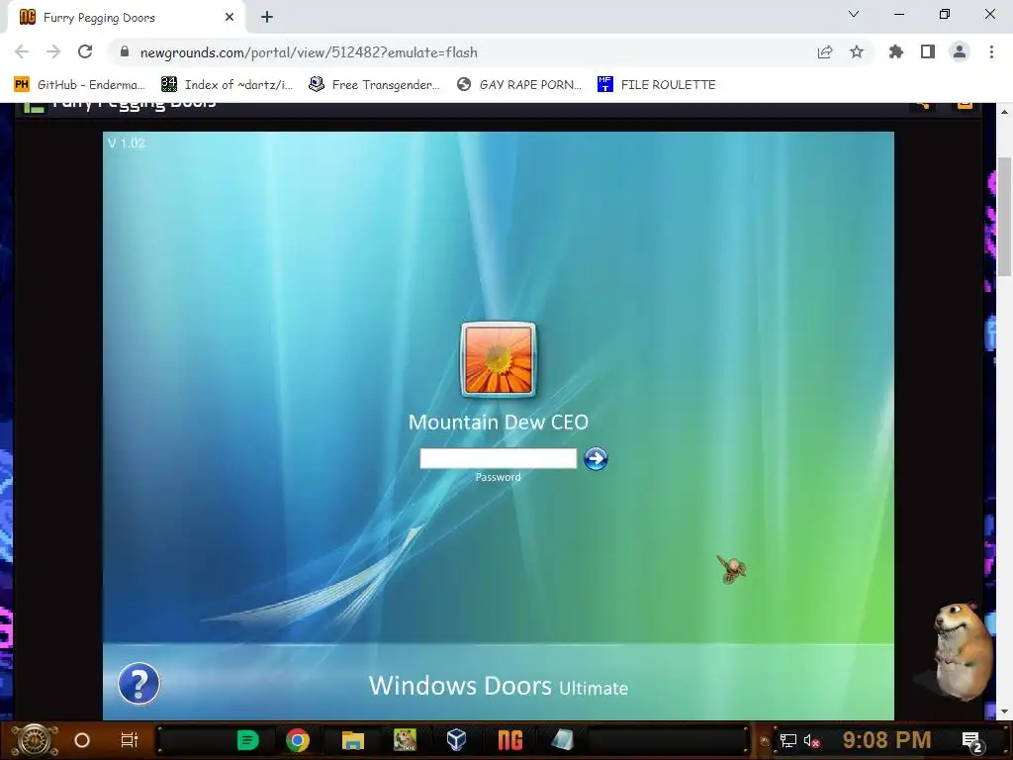This screenshot has width=1013, height=760.
Task: Bookmark this tab with the star icon
Action: click(857, 51)
